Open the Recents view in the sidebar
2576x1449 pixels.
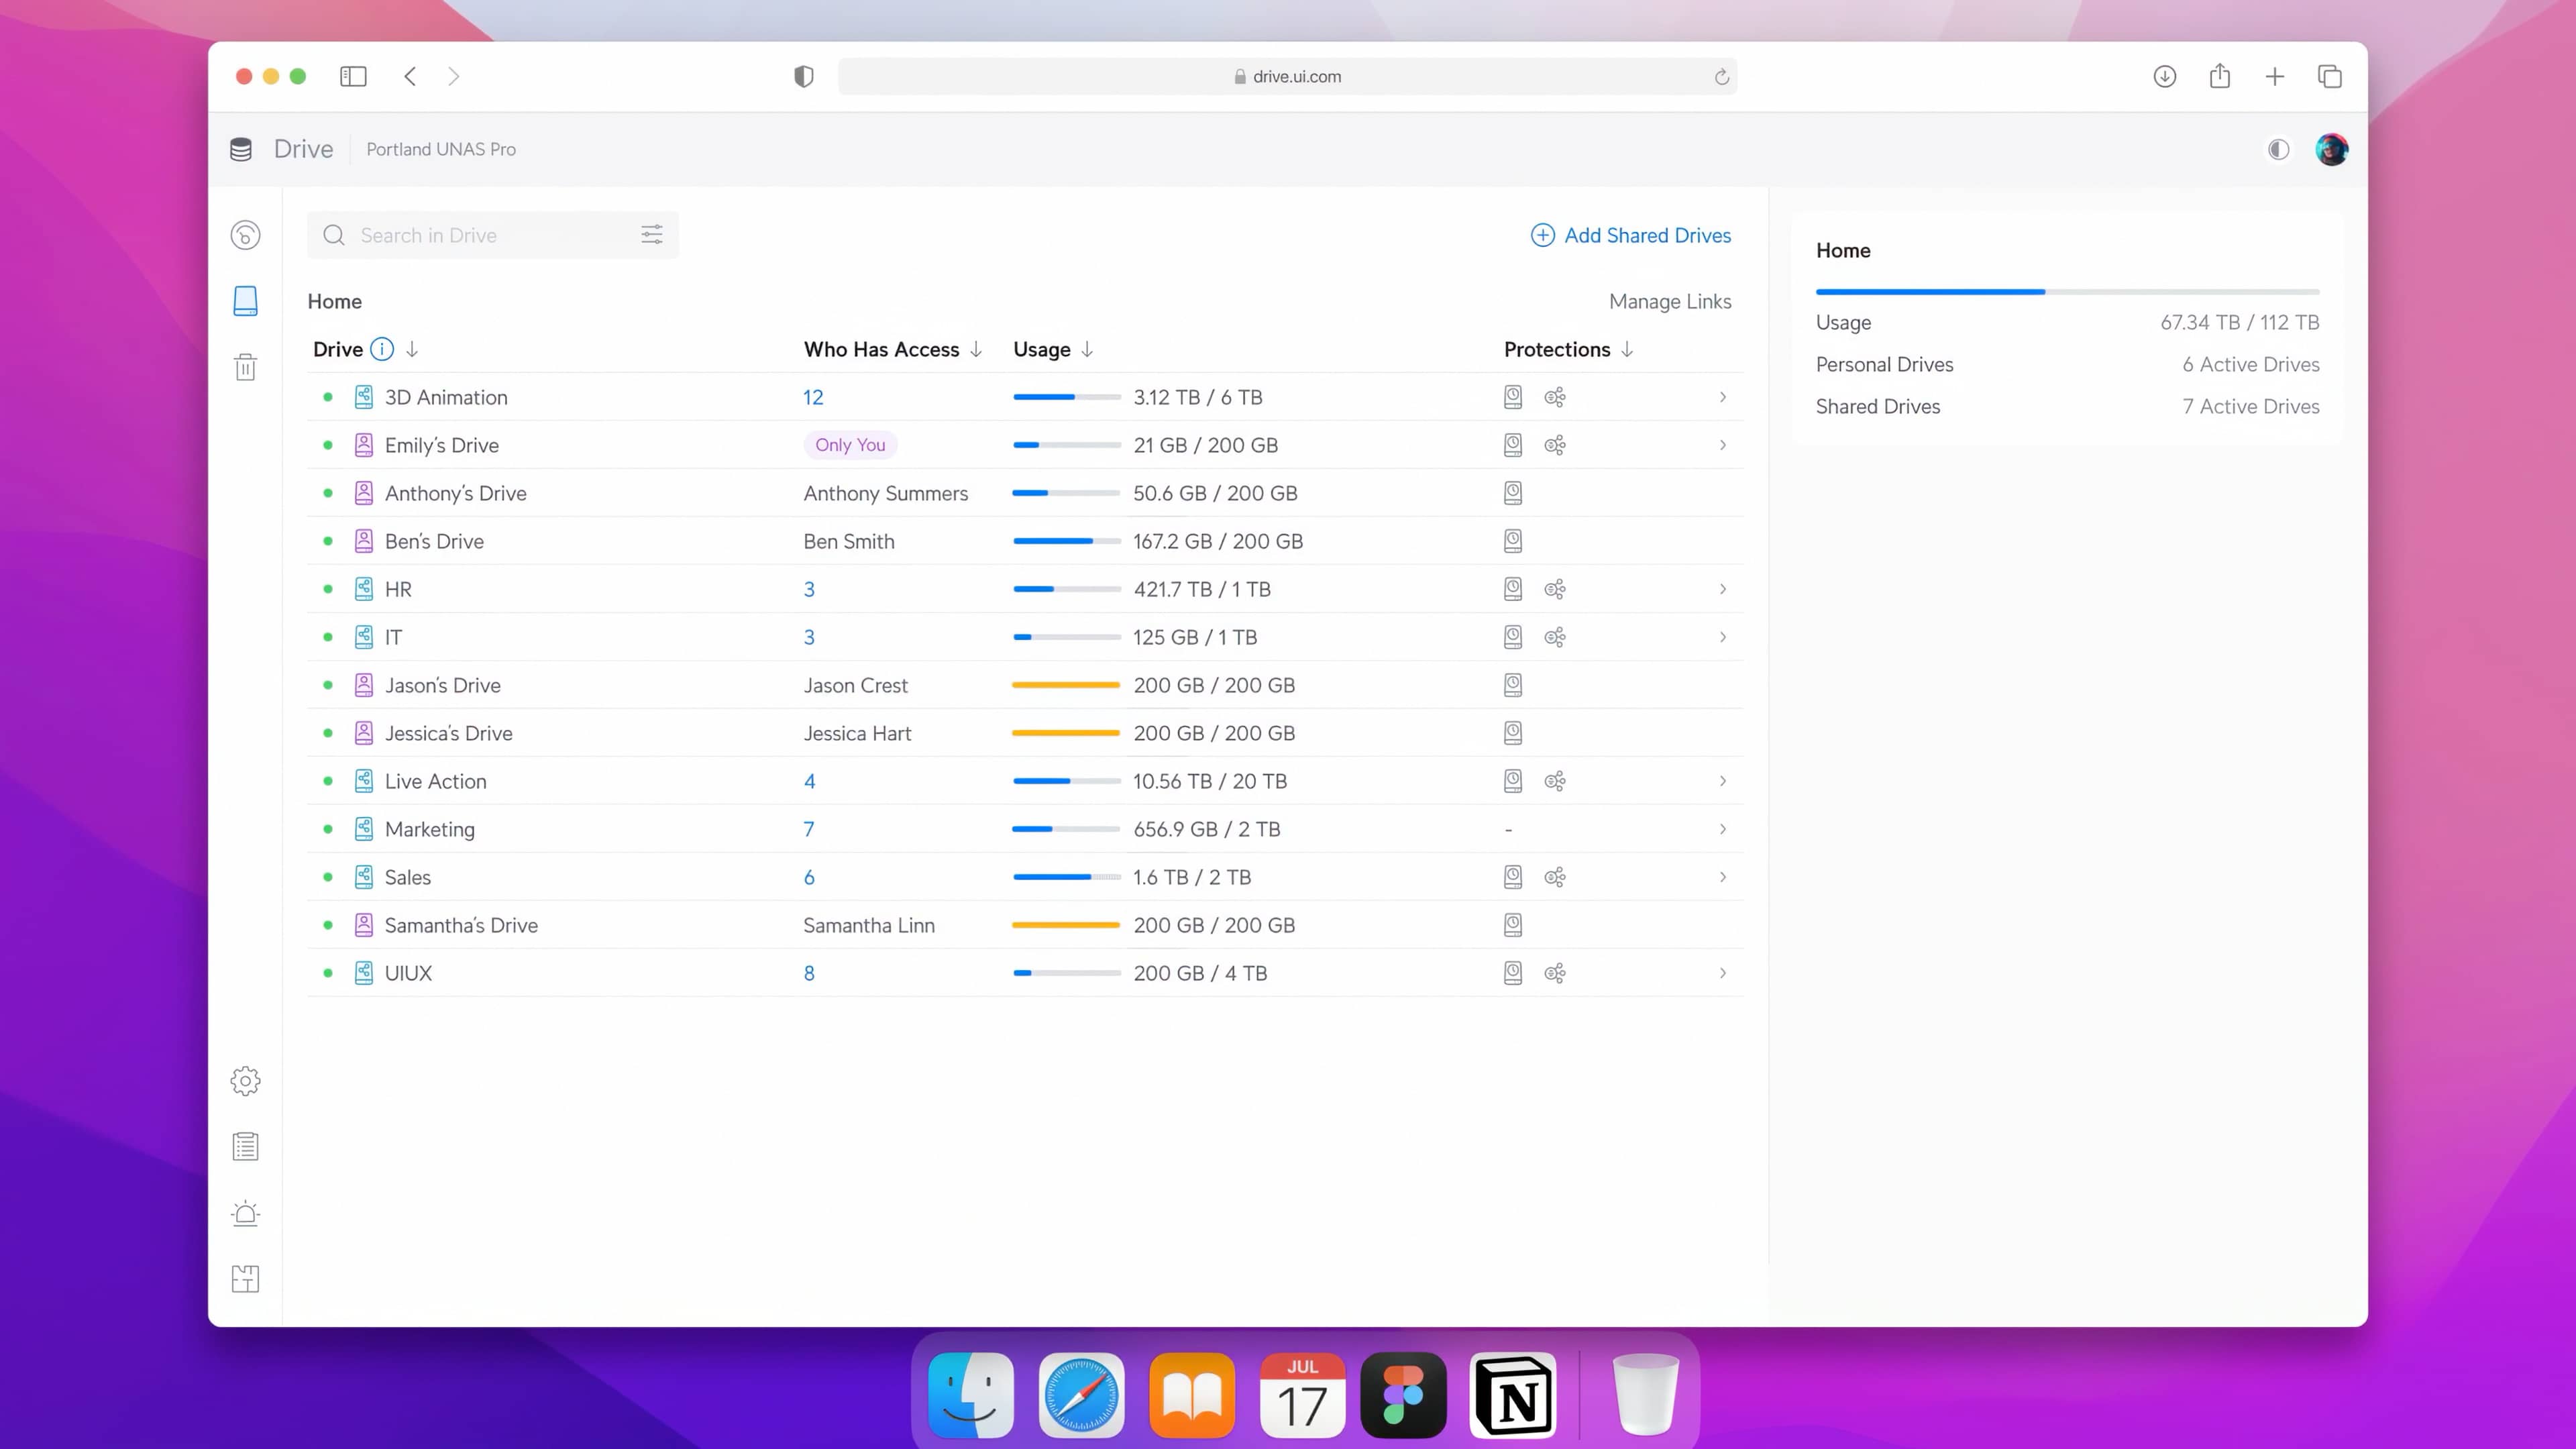[245, 234]
